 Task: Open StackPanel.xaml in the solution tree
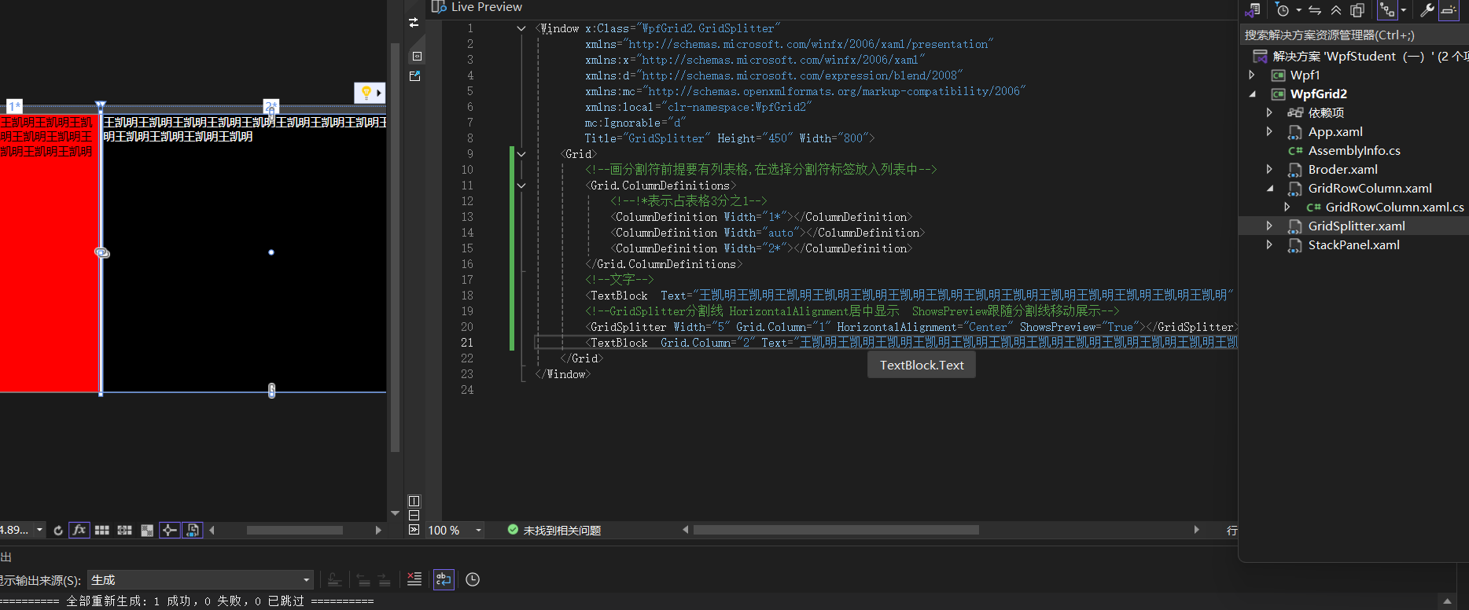pos(1353,245)
